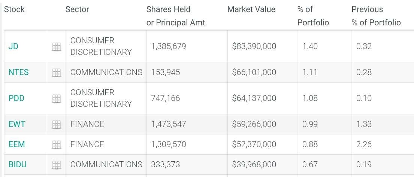Open the grid icon beside NTES
This screenshot has width=414, height=177.
pyautogui.click(x=56, y=72)
